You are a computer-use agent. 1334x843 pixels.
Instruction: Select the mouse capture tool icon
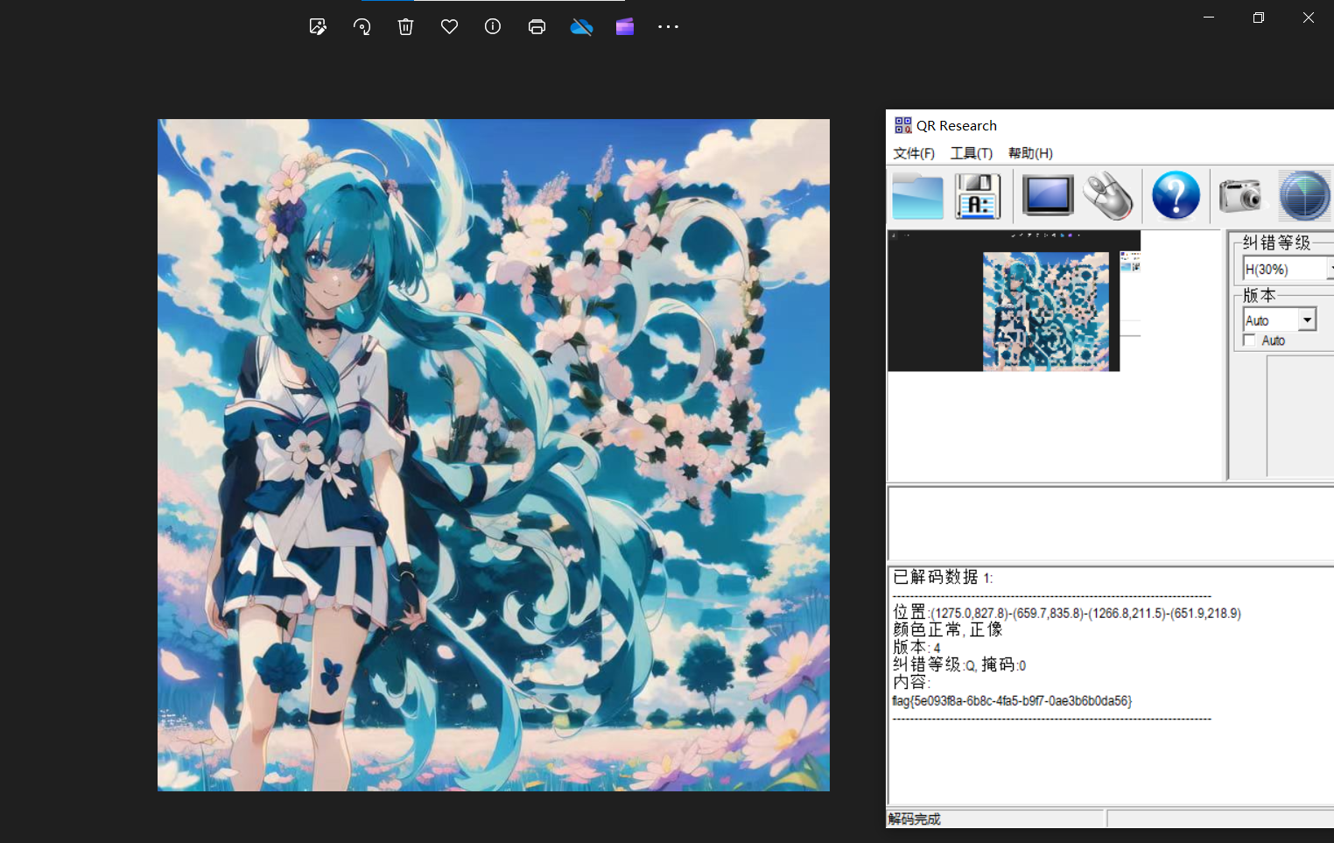tap(1107, 196)
